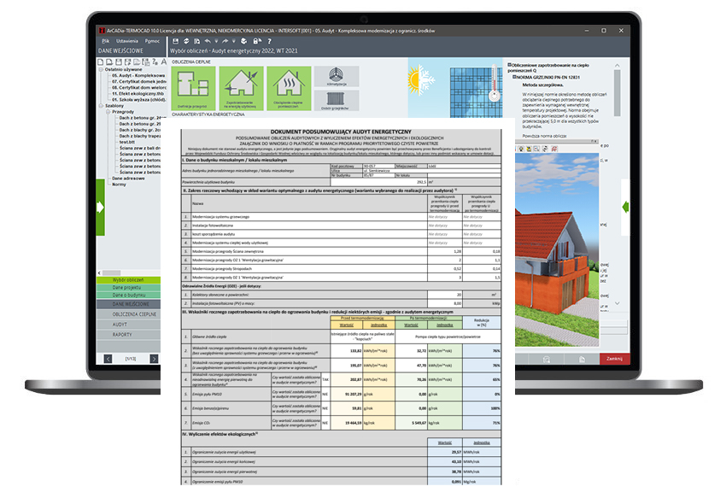Open the undo history dropdown arrow
The width and height of the screenshot is (726, 504).
tap(216, 41)
